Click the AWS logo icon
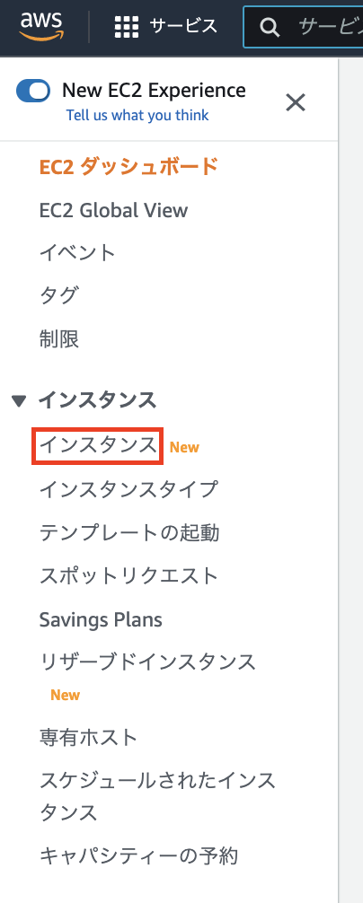The width and height of the screenshot is (363, 903). pyautogui.click(x=41, y=27)
